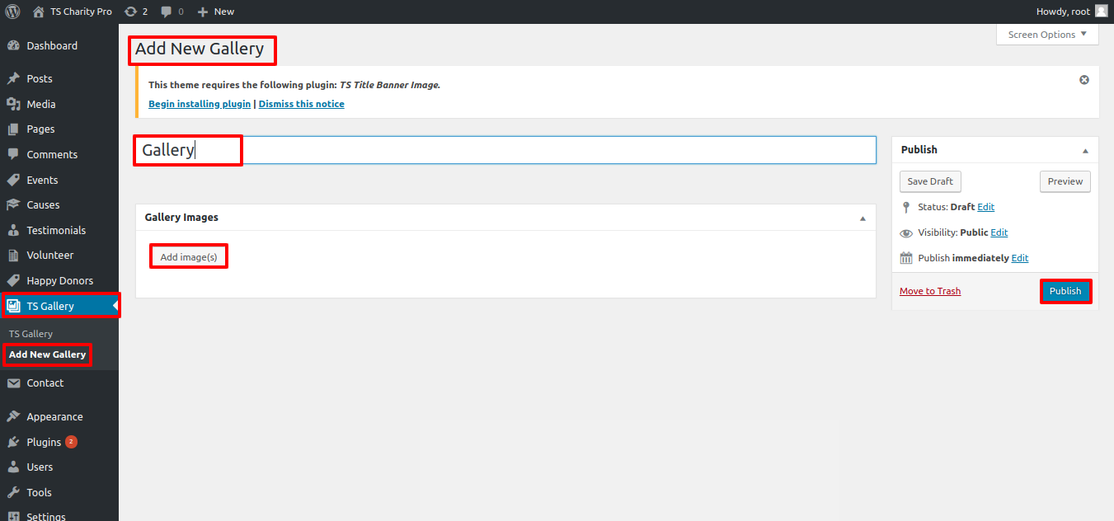Open the Media menu item
The width and height of the screenshot is (1114, 521).
click(x=40, y=104)
